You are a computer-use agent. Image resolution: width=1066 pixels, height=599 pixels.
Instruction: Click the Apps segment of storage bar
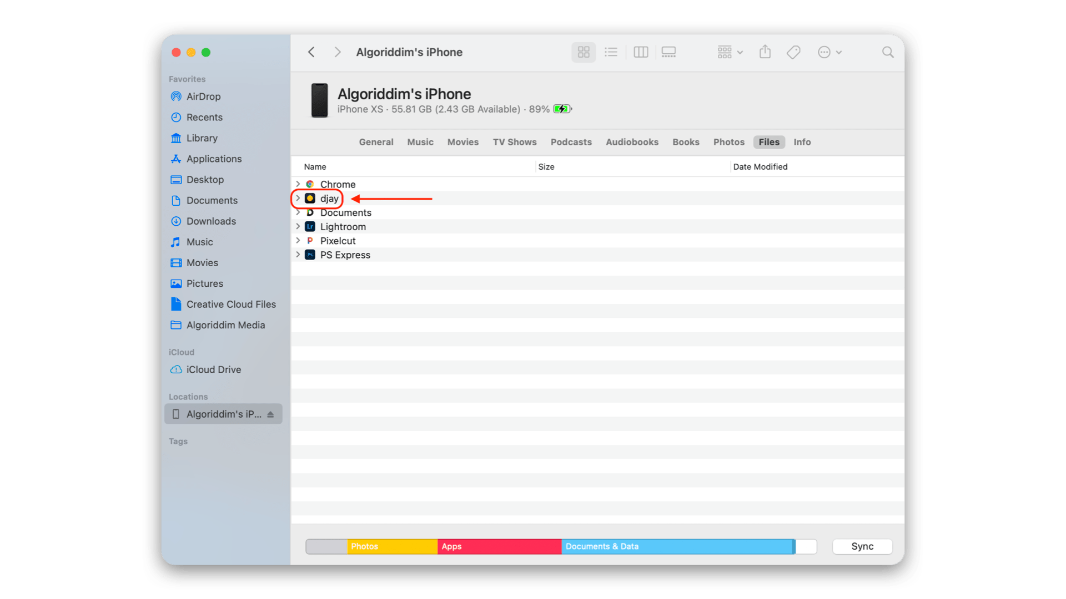coord(499,546)
